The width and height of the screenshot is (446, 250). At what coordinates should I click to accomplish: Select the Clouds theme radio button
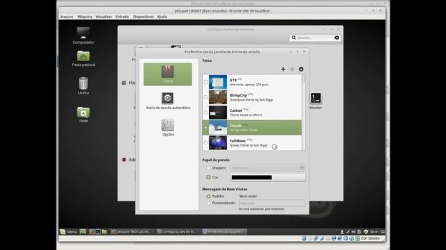206,128
